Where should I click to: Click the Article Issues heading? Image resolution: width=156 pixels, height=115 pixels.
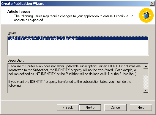pyautogui.click(x=19, y=12)
